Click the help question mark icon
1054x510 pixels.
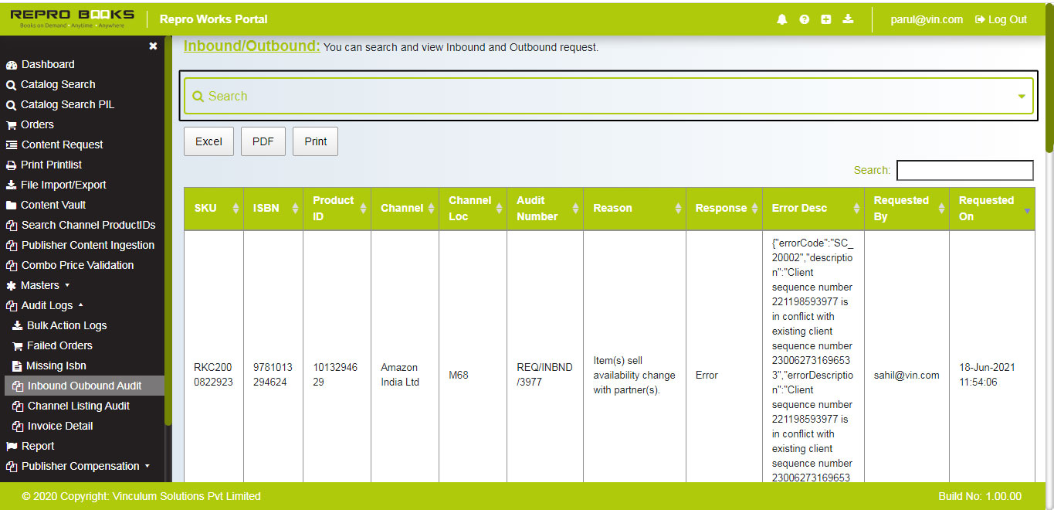click(x=804, y=19)
